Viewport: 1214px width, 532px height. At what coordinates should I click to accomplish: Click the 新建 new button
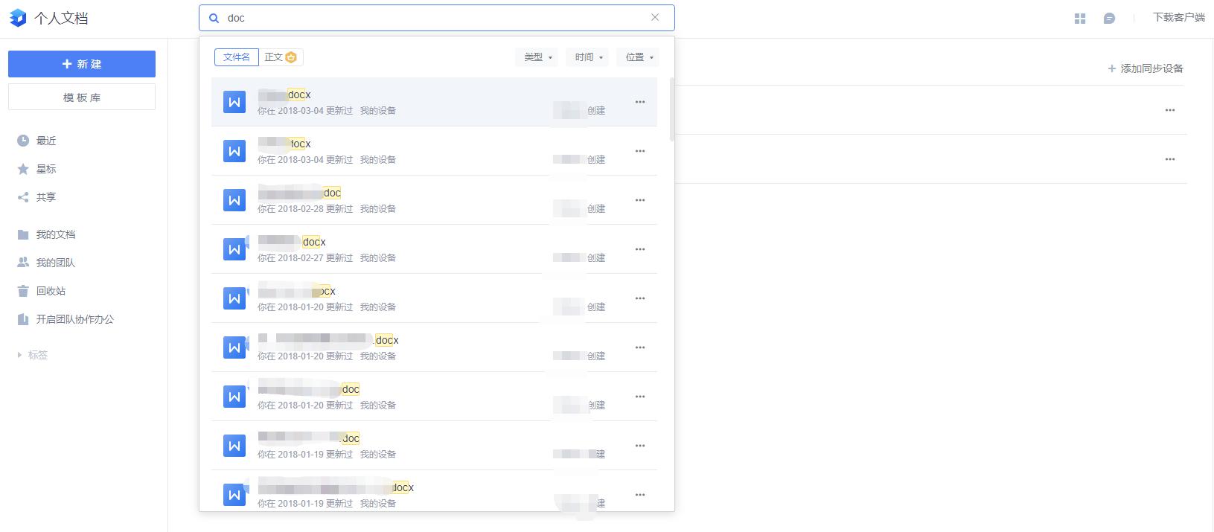[82, 64]
